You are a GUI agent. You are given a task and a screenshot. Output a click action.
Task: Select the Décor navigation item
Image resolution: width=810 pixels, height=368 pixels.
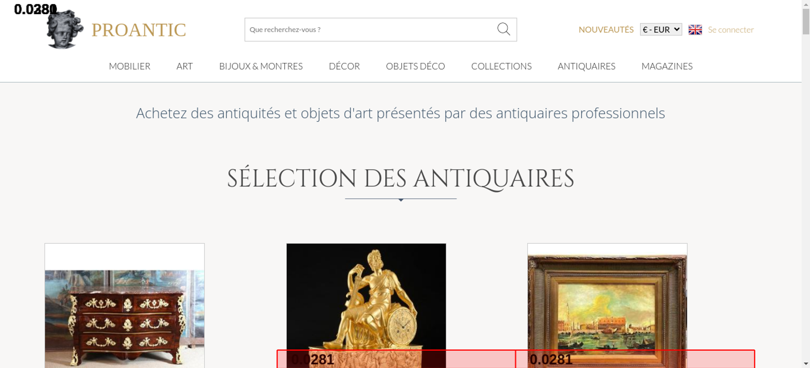click(344, 66)
